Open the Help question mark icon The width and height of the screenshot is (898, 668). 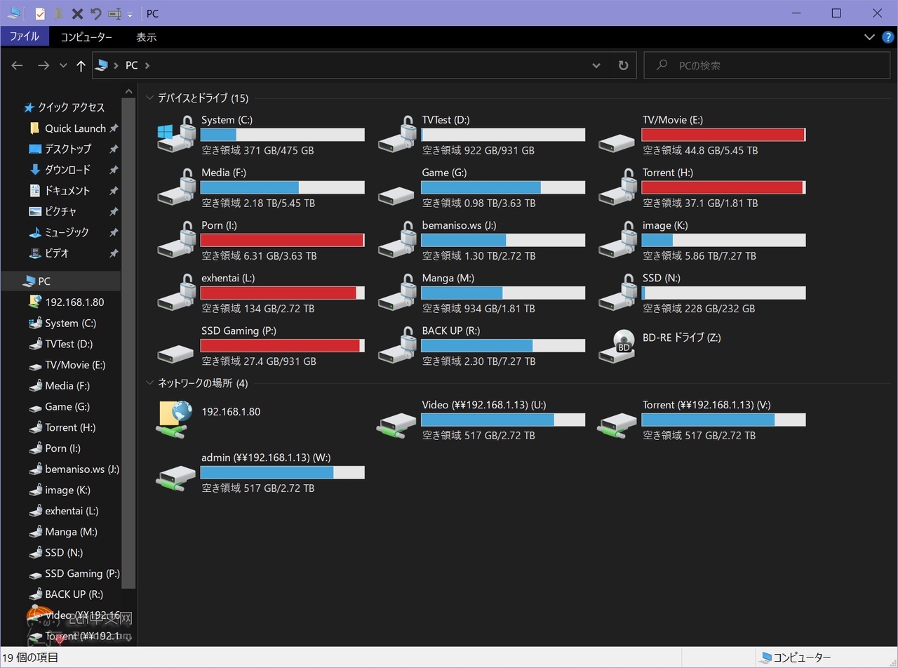pyautogui.click(x=887, y=37)
